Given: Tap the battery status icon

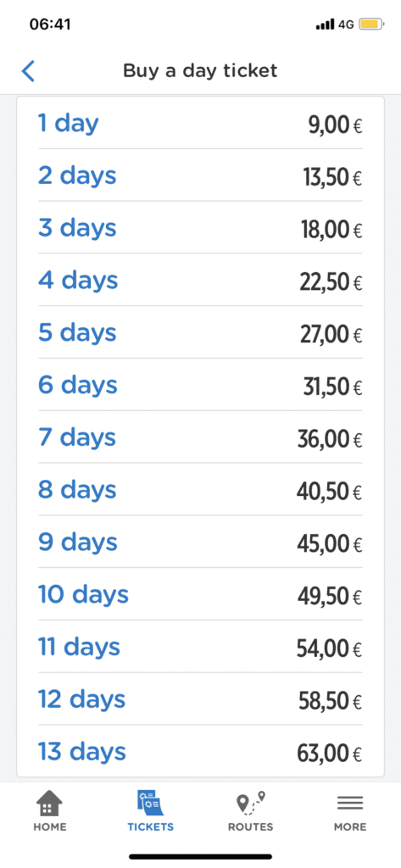Looking at the screenshot, I should [369, 25].
